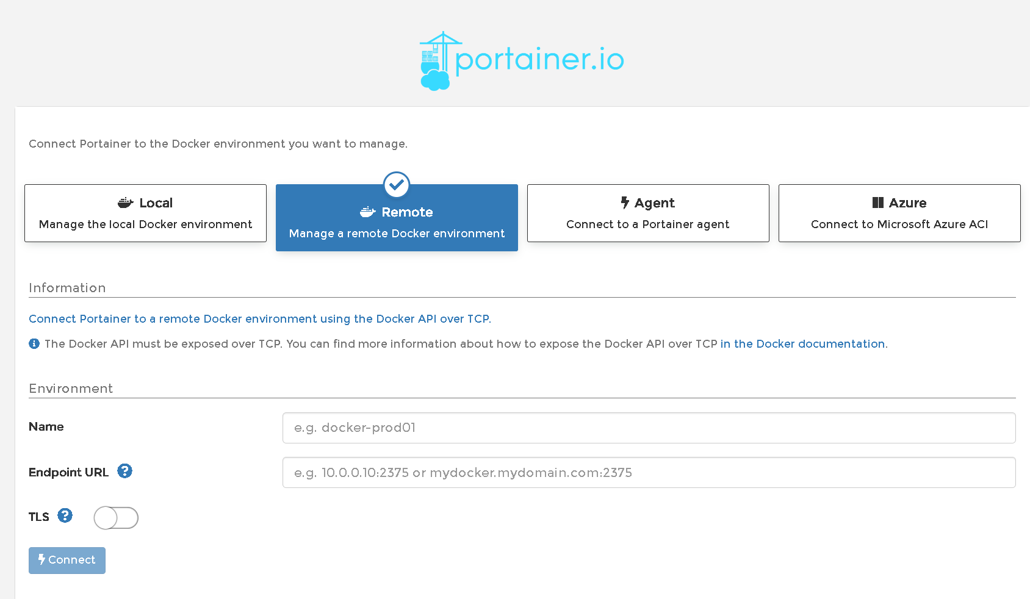Click the Azure building icon
The image size is (1030, 599).
[878, 203]
